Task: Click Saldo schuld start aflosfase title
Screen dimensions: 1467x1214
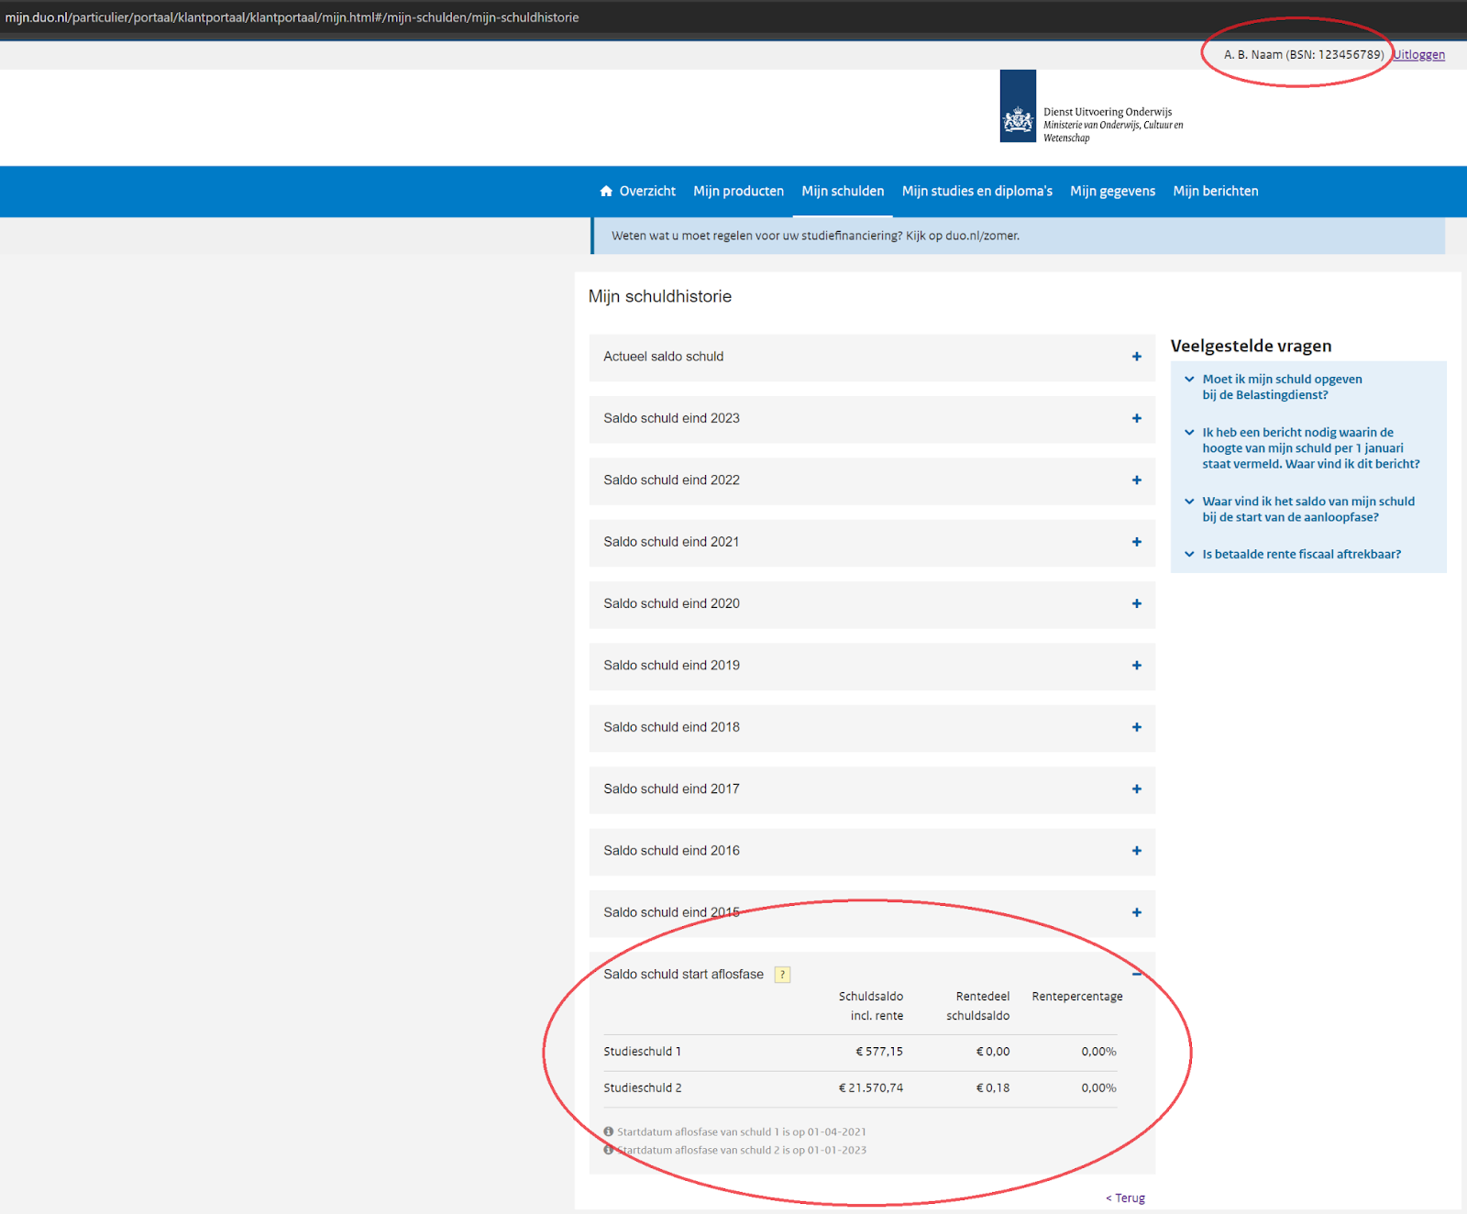Action: (x=683, y=974)
